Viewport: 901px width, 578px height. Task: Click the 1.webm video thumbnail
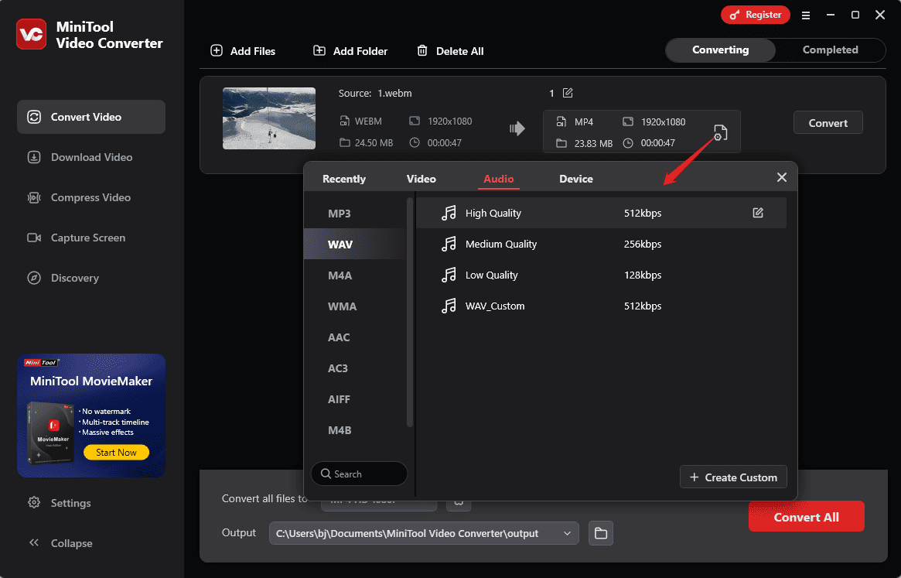tap(269, 118)
